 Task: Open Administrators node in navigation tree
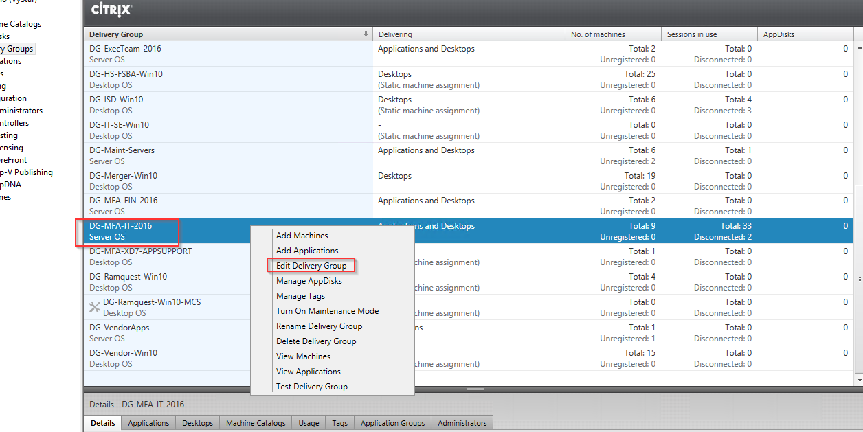[x=21, y=111]
